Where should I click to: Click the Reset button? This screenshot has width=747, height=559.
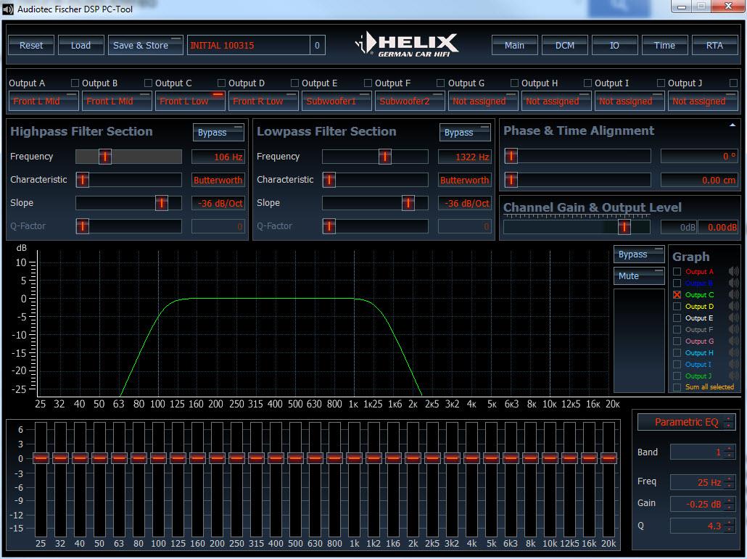[x=31, y=45]
